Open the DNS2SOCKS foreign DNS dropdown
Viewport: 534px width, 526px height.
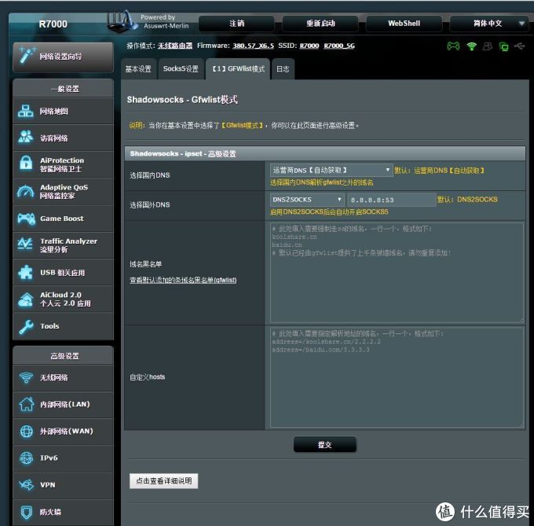(x=307, y=200)
